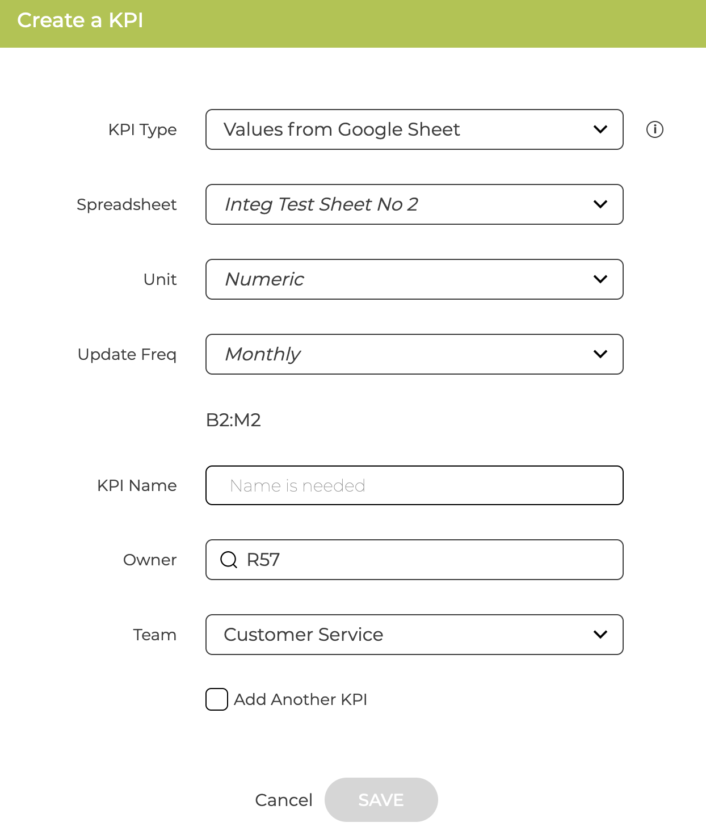Click the Update Freq label
Viewport: 706px width, 831px height.
[x=127, y=355]
